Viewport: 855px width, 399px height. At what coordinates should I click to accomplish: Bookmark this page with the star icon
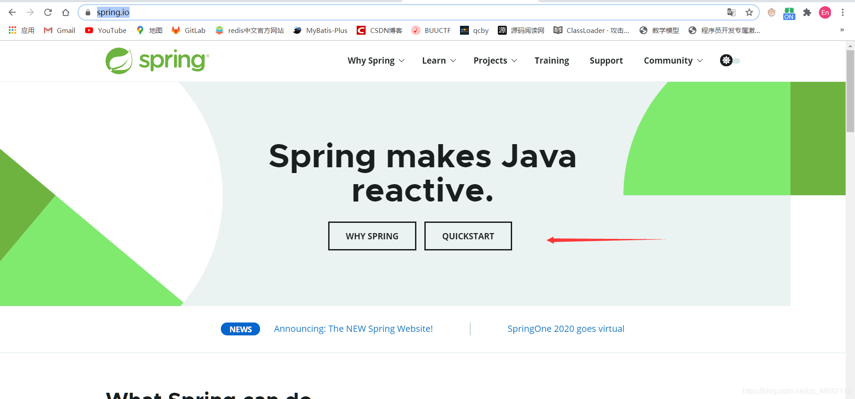tap(749, 12)
